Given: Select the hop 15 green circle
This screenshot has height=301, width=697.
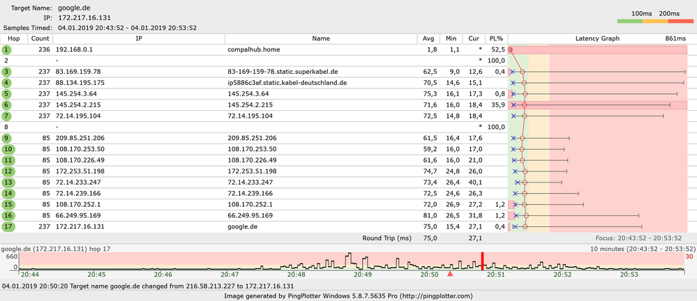Looking at the screenshot, I should click(x=8, y=205).
